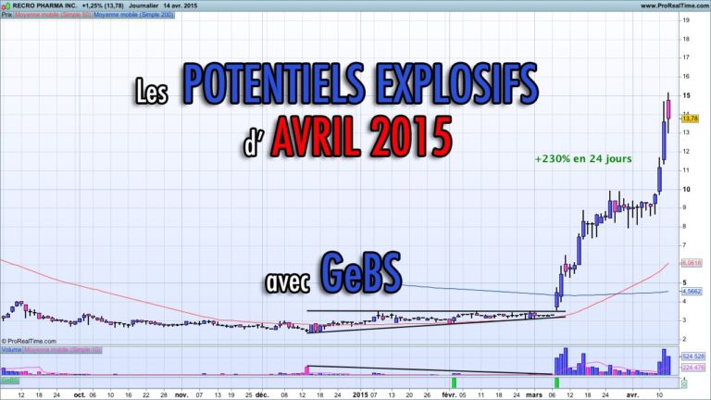Click the 'oct.' month label on date axis

pyautogui.click(x=80, y=395)
